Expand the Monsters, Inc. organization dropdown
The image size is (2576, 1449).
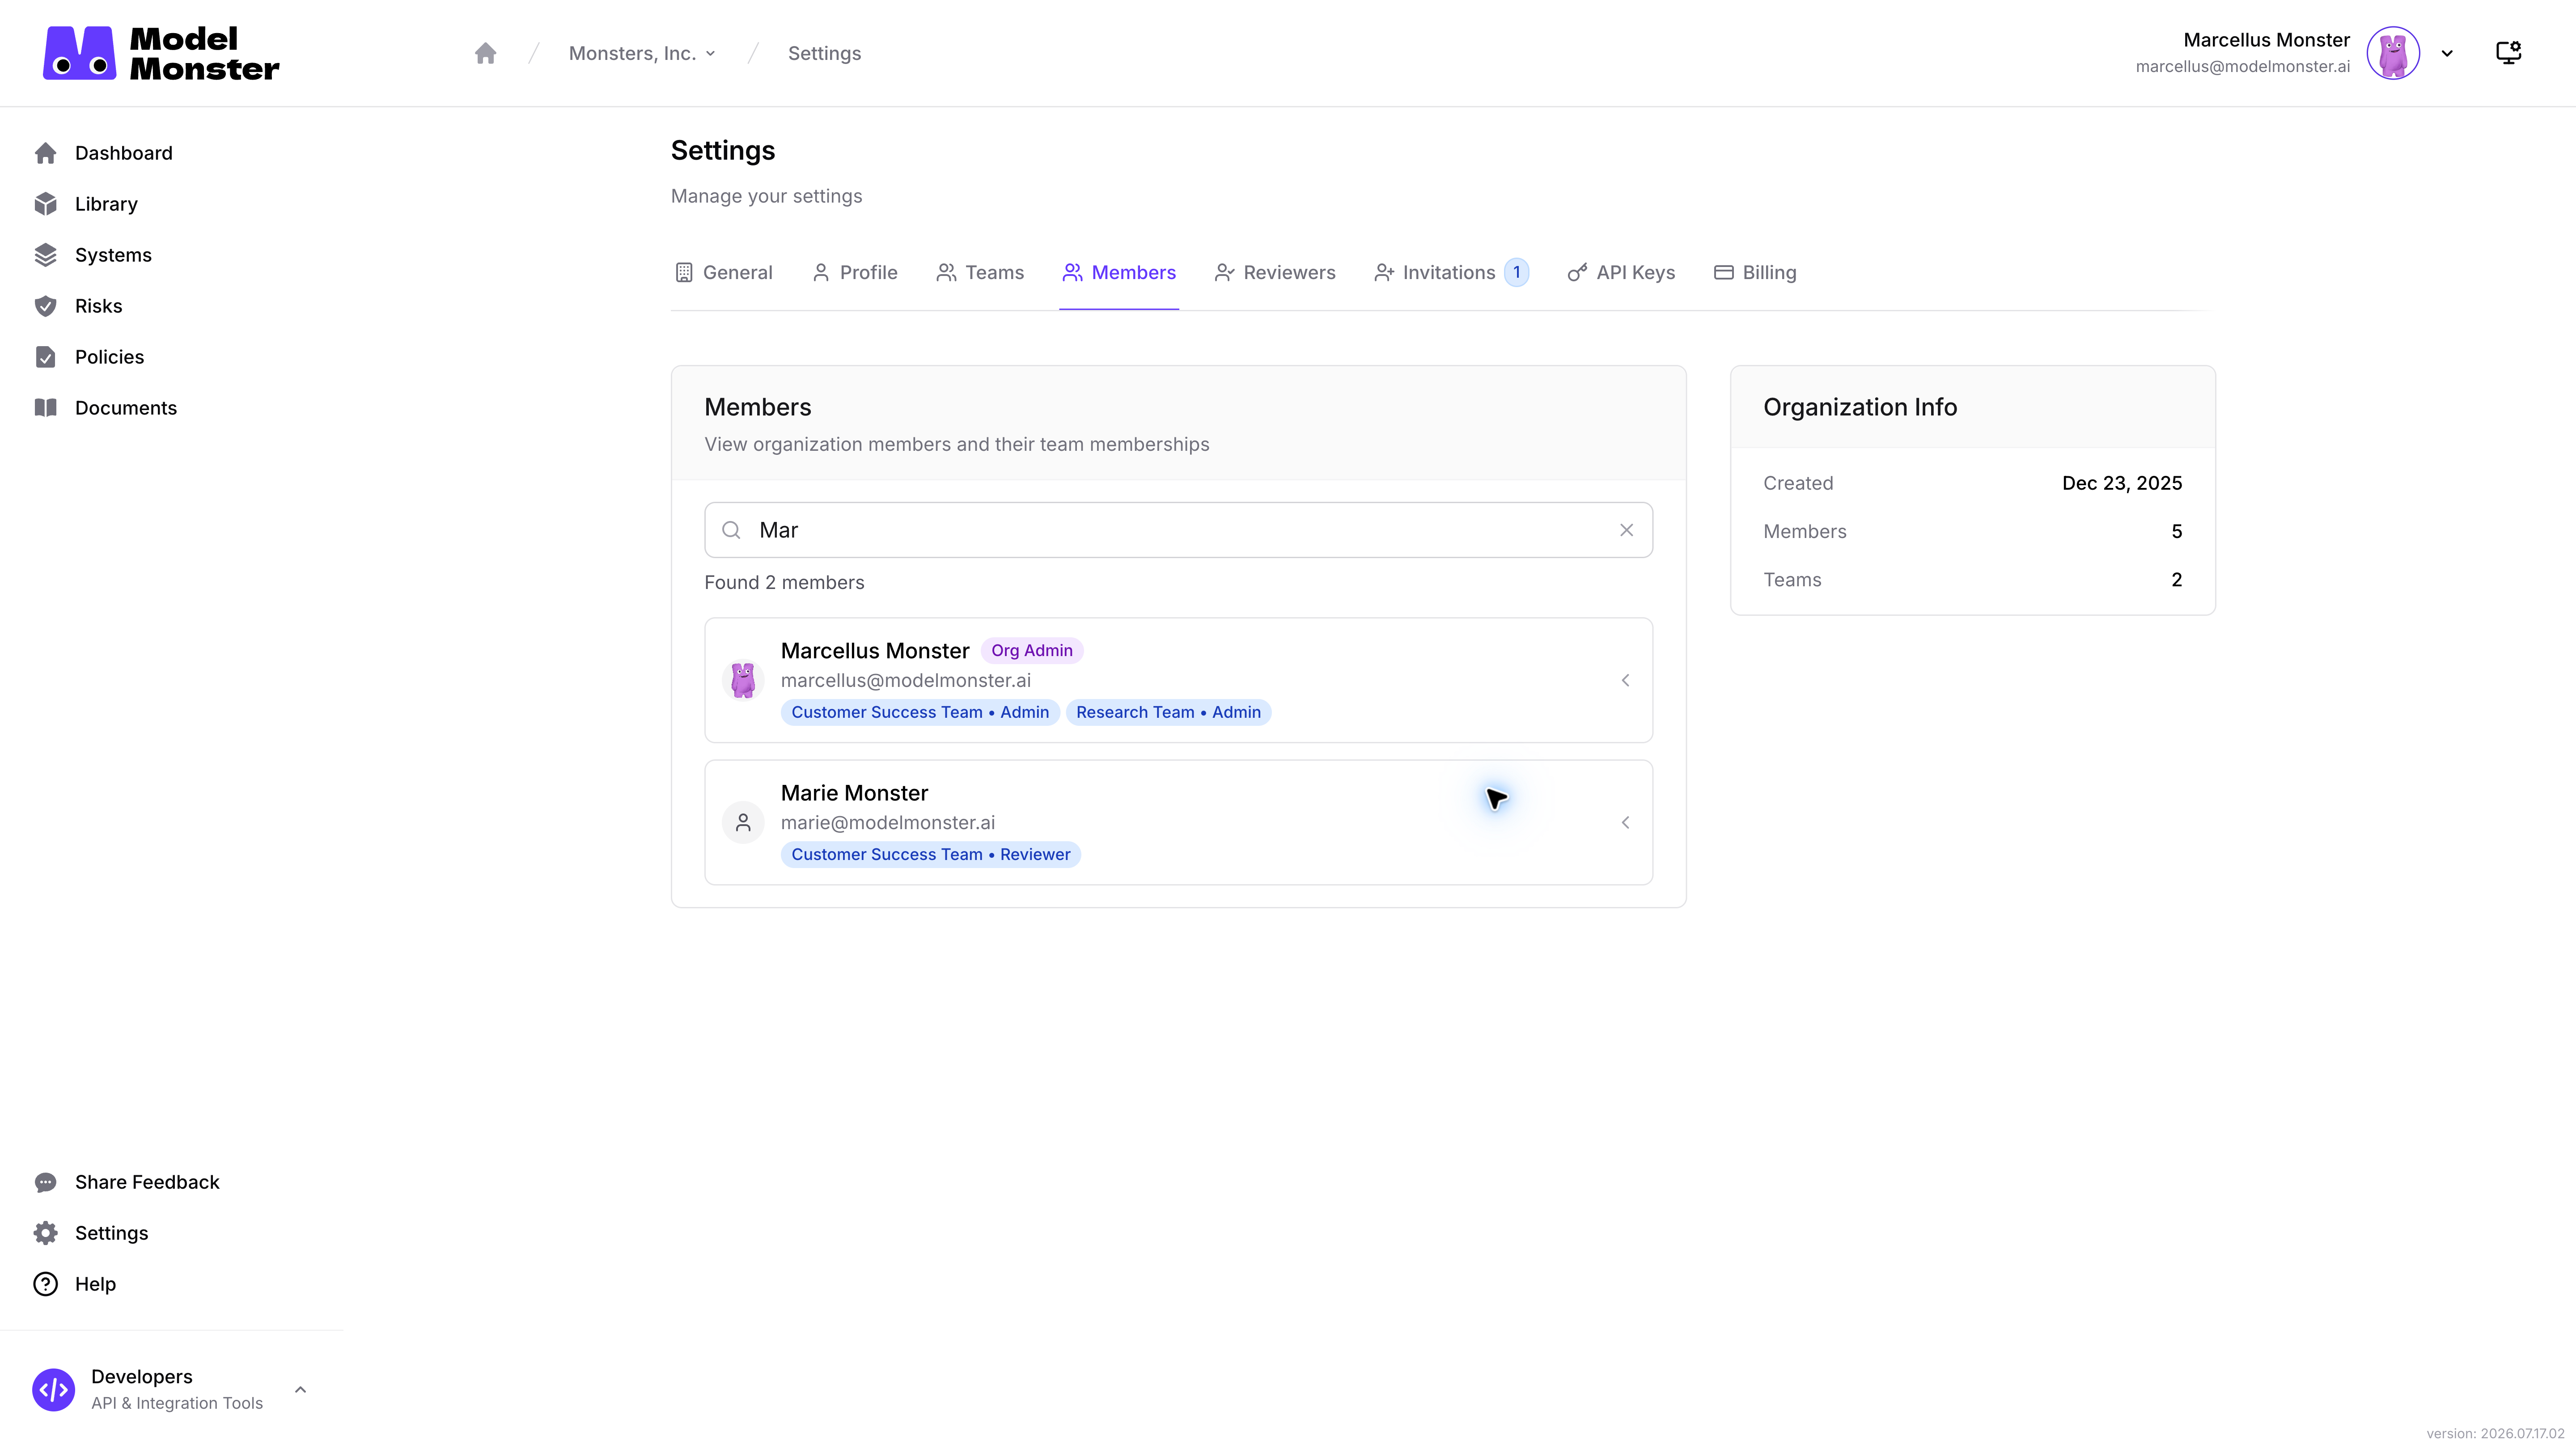[x=642, y=53]
